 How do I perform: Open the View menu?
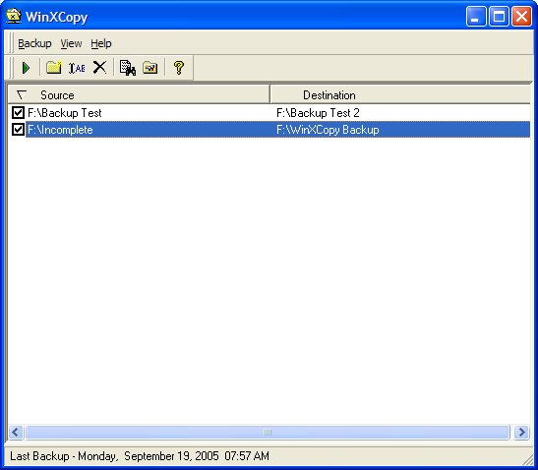pos(71,43)
